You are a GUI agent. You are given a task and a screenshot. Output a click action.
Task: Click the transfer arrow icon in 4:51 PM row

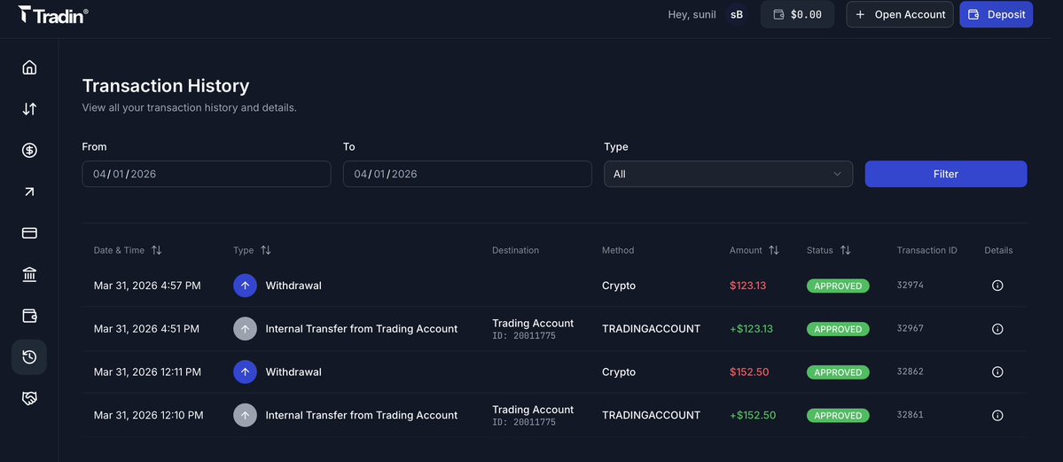(x=245, y=329)
